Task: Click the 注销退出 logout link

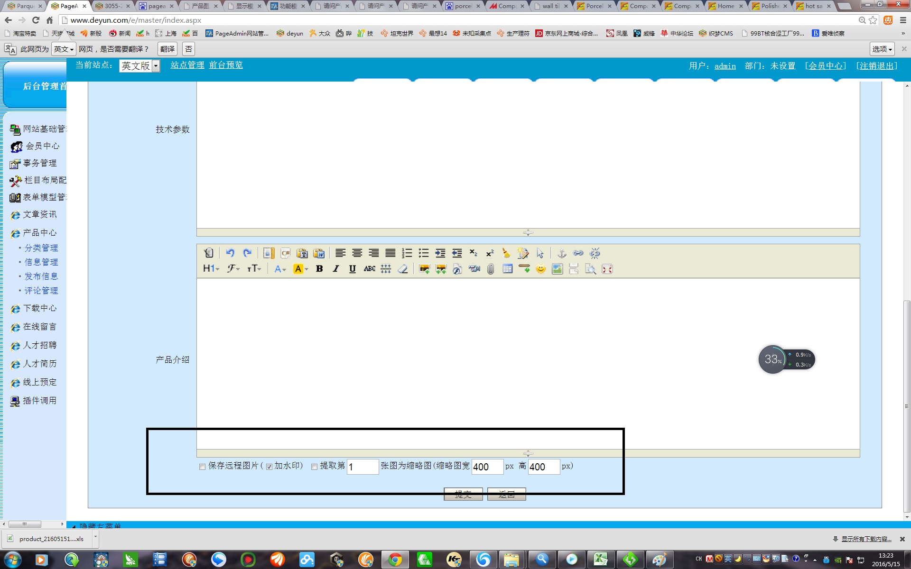Action: pos(876,66)
